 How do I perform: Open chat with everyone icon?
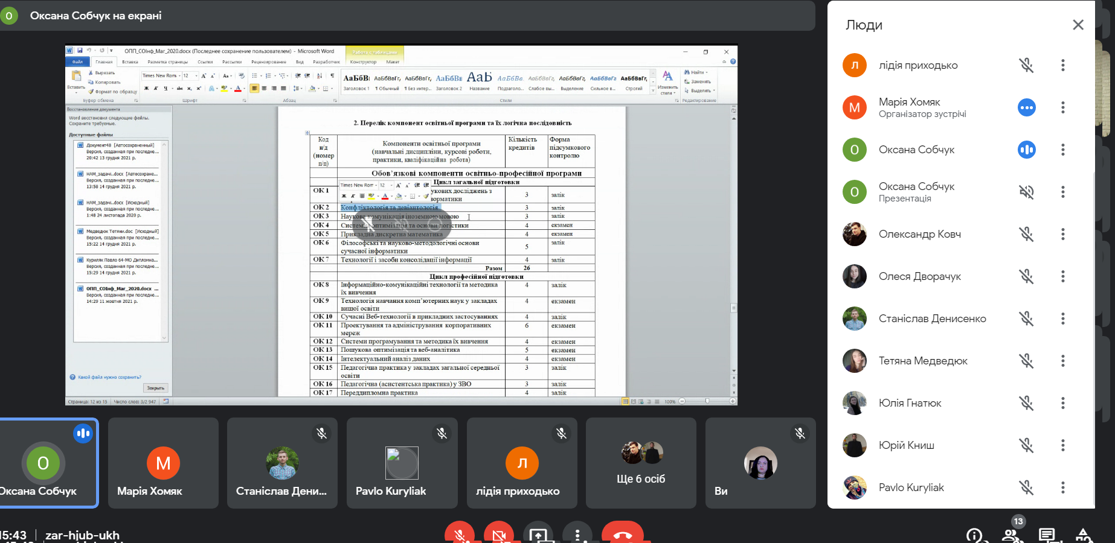[x=1047, y=535]
